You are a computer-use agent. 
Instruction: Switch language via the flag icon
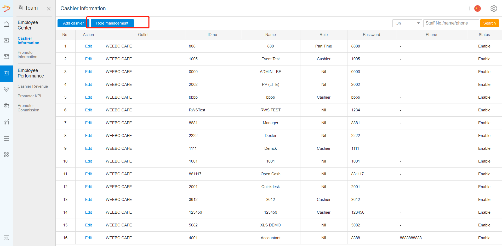477,8
